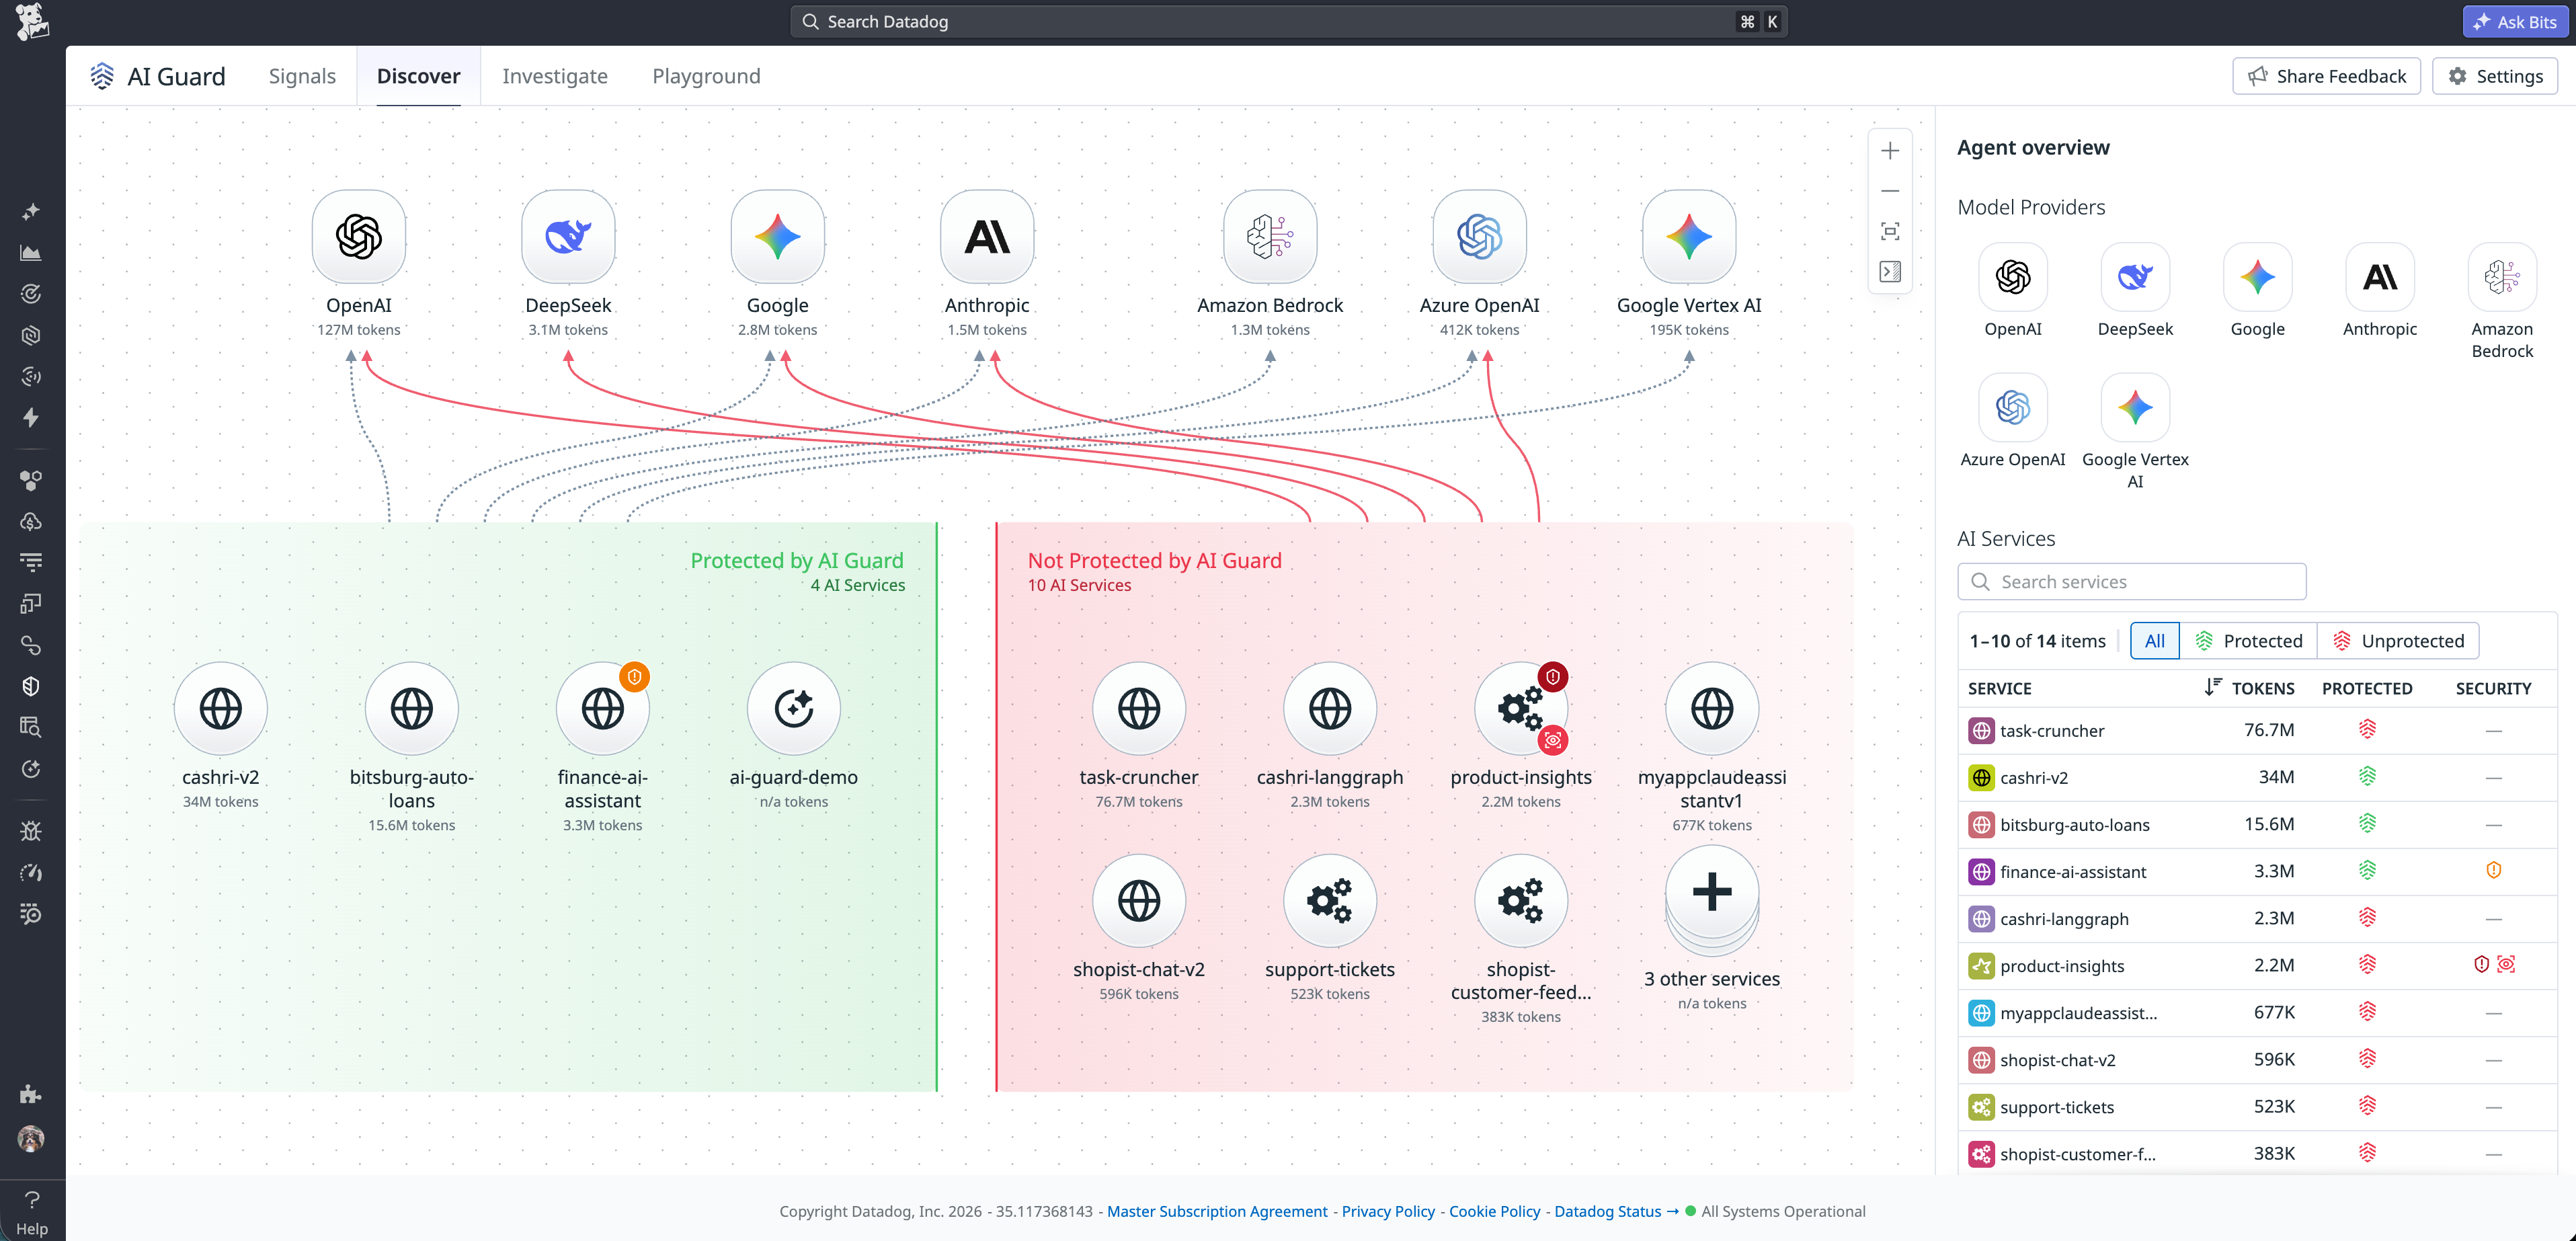Zoom out of the graph with minus icon
The width and height of the screenshot is (2576, 1241).
point(1889,191)
